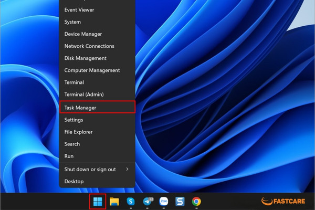
Task: Select Desktop at the menu bottom
Action: [97, 181]
